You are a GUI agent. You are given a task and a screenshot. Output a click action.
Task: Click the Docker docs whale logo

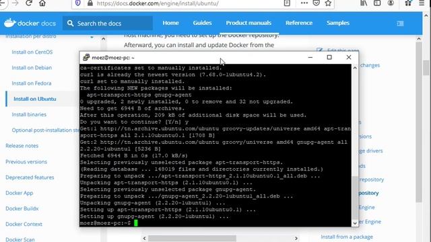[9, 23]
